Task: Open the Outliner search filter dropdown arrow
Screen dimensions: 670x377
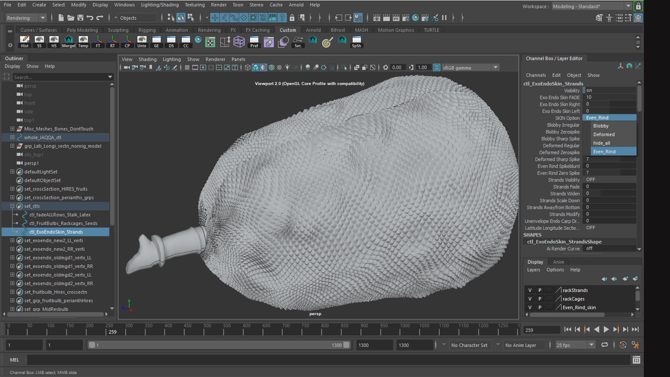Action: tap(110, 77)
